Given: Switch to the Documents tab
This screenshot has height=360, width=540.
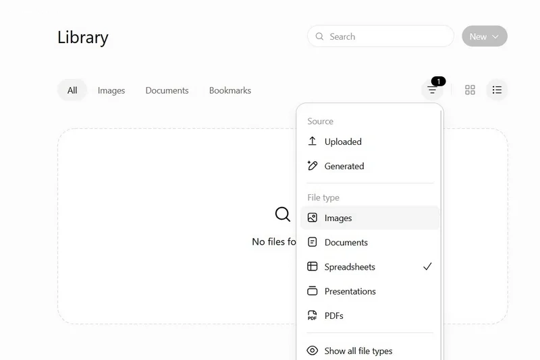Looking at the screenshot, I should (167, 90).
